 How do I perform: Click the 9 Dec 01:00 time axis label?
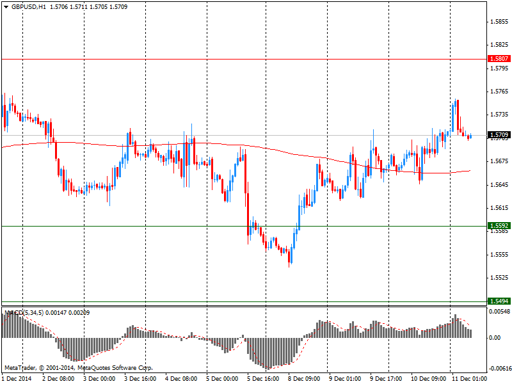coord(345,378)
